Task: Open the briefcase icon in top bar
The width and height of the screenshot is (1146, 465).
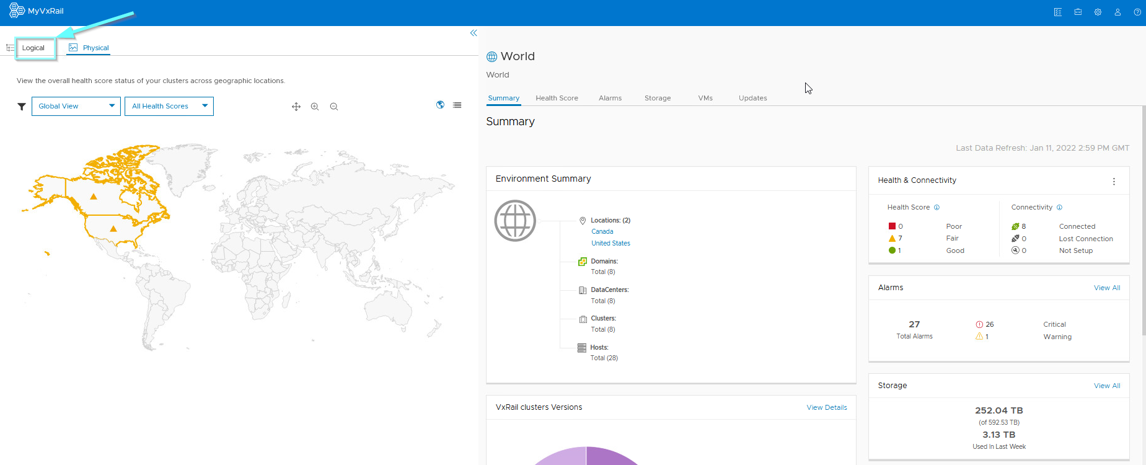Action: [x=1078, y=12]
